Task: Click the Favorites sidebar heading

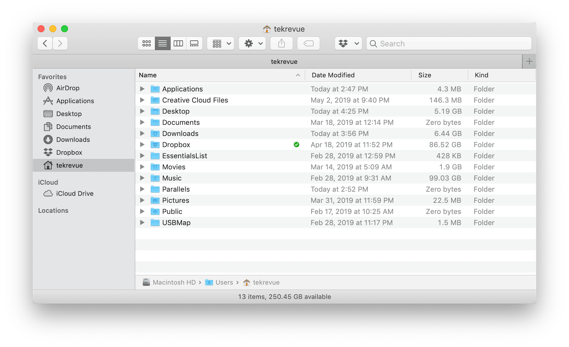Action: [52, 77]
